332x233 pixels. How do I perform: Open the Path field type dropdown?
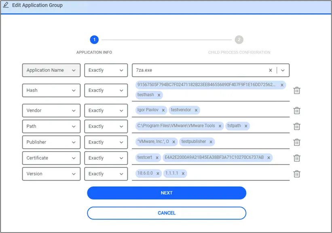tap(51, 126)
